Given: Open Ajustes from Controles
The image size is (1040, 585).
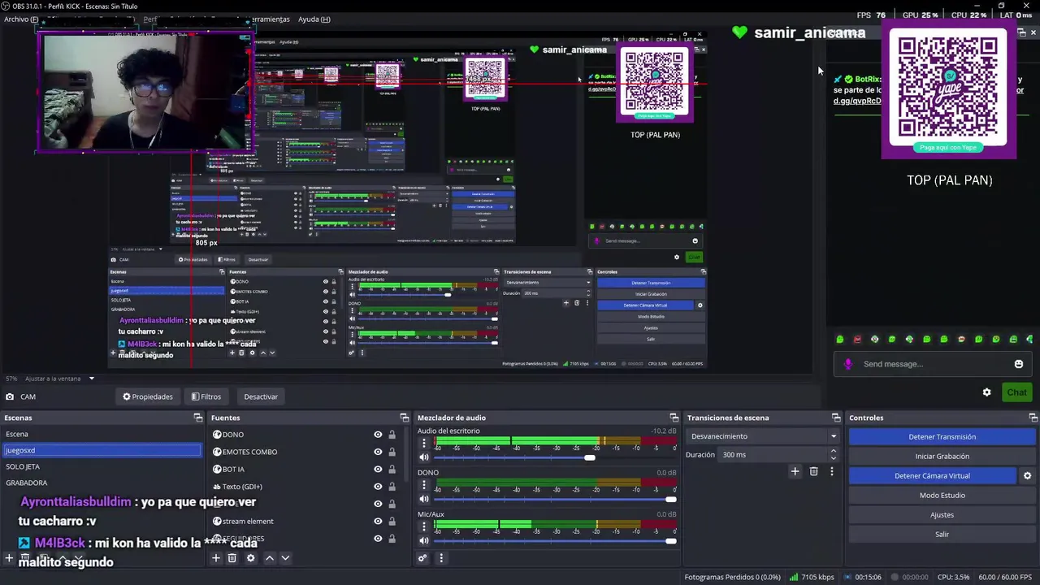Looking at the screenshot, I should click(x=942, y=515).
